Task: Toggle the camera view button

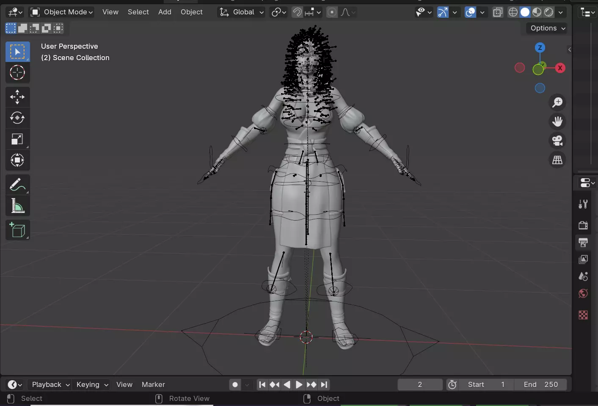Action: (x=557, y=141)
